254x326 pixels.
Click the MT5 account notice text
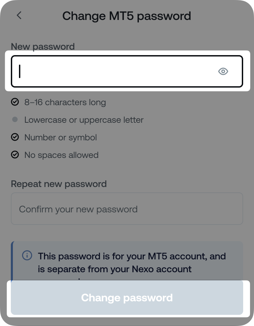pyautogui.click(x=132, y=262)
